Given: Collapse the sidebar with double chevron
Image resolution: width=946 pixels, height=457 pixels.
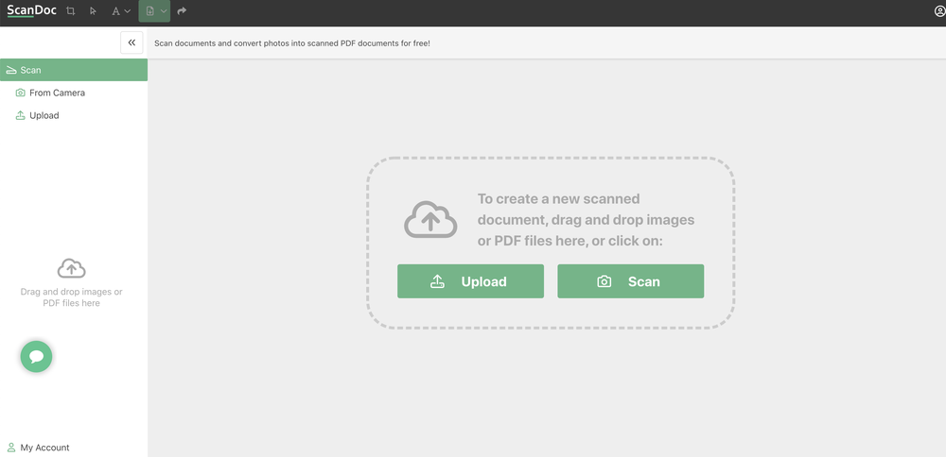Looking at the screenshot, I should (x=131, y=42).
